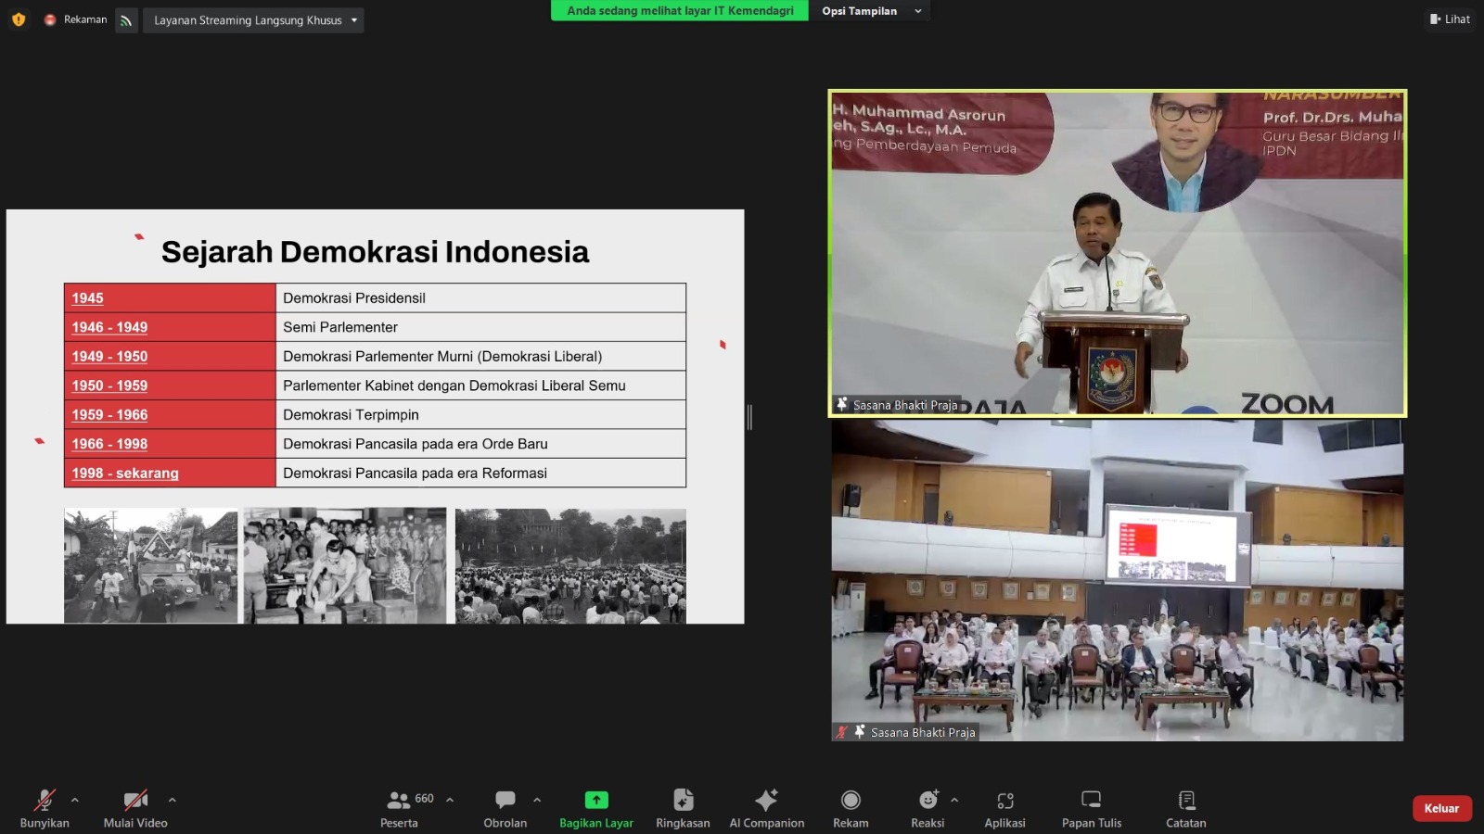Image resolution: width=1484 pixels, height=834 pixels.
Task: Open Catatan notes
Action: pos(1186,807)
